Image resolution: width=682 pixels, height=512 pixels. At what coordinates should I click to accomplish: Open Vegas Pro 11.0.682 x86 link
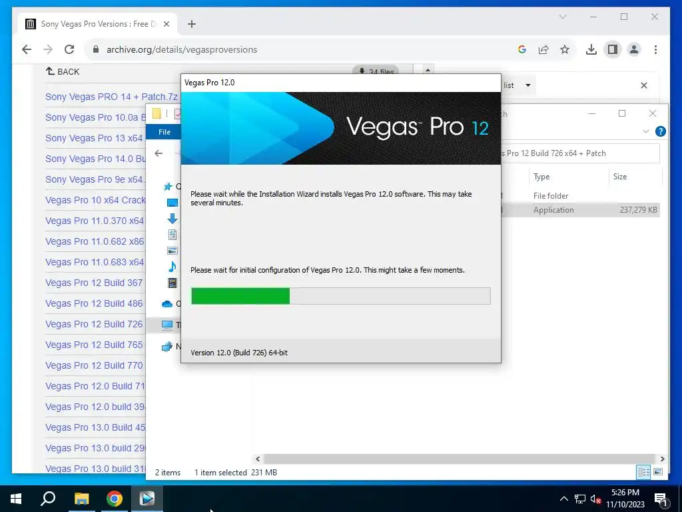(95, 241)
